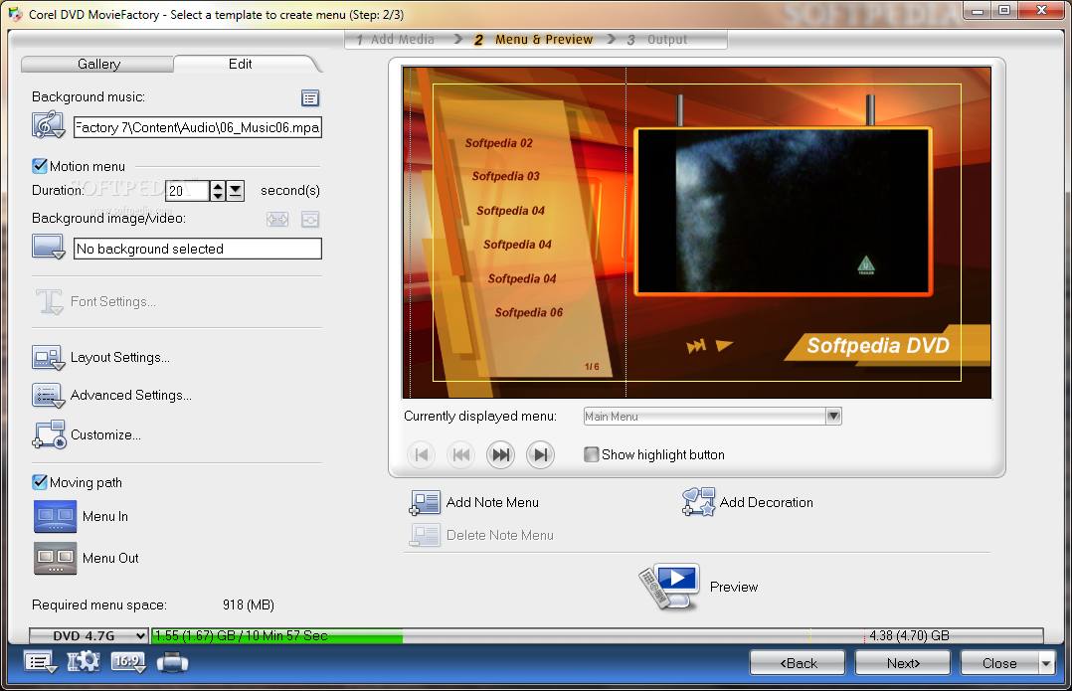Select Softpedia 06 menu entry in preview
This screenshot has width=1072, height=691.
(x=528, y=312)
